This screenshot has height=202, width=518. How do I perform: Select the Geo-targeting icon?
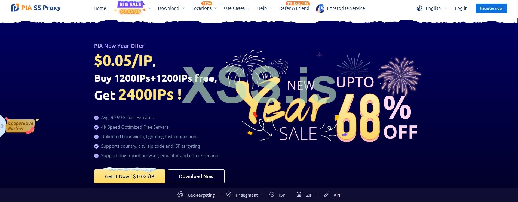180,194
